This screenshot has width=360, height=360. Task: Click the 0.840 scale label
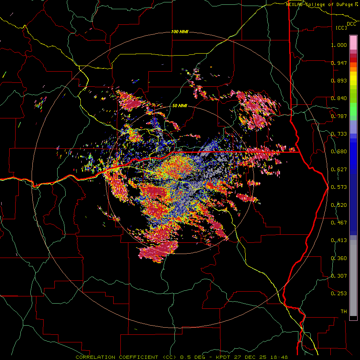coord(339,98)
